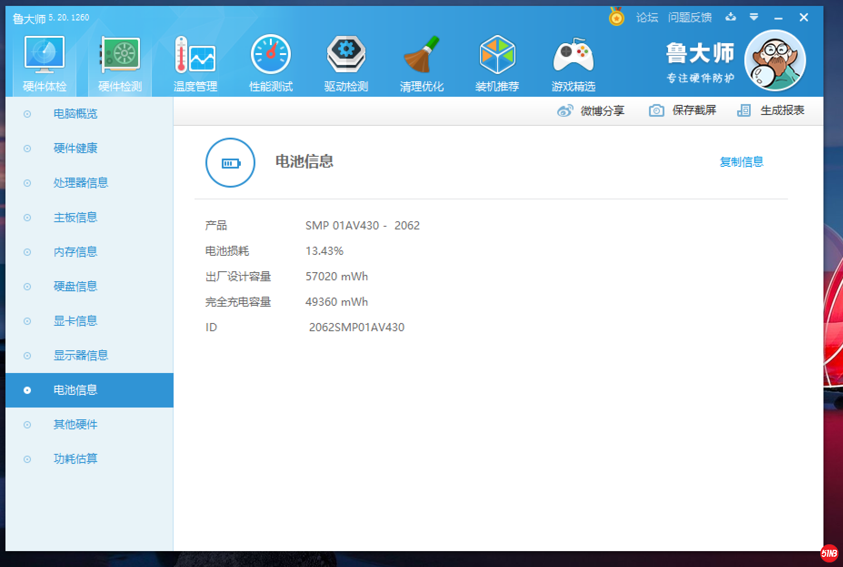The height and width of the screenshot is (567, 843).
Task: Click the 复制信息 copy info link
Action: click(741, 162)
